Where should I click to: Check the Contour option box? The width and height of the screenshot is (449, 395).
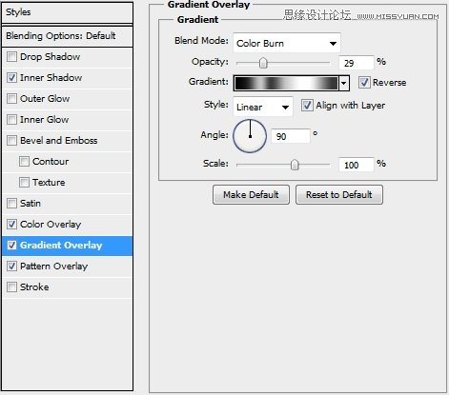pos(24,162)
